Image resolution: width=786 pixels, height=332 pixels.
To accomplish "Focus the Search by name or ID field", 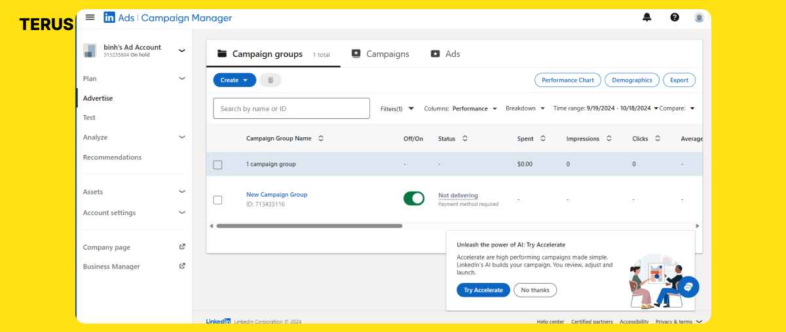I will coord(291,108).
